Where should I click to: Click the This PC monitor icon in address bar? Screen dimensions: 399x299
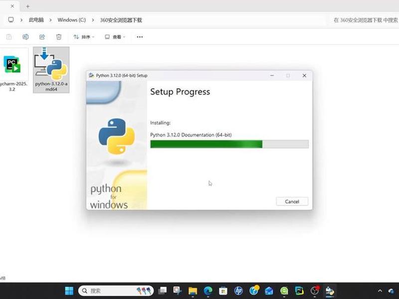click(11, 20)
